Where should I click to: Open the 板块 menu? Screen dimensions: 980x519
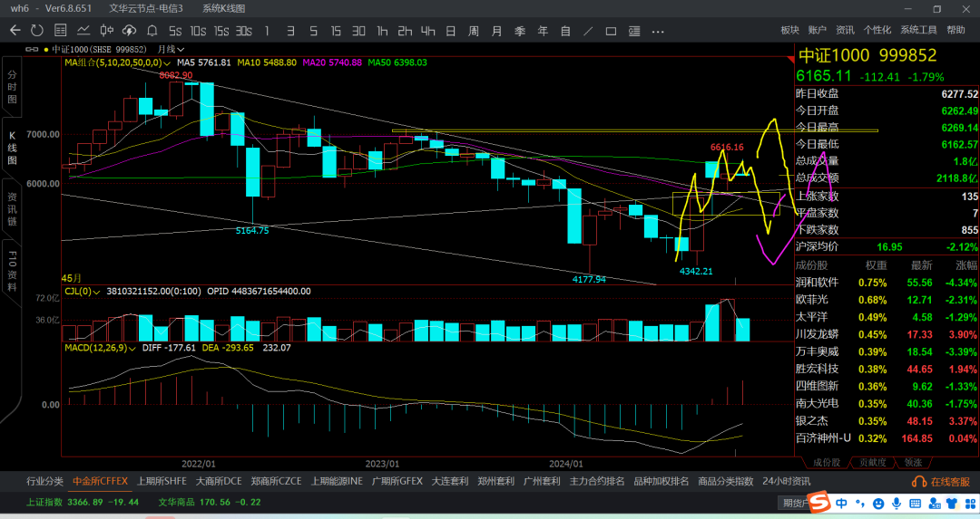point(790,30)
